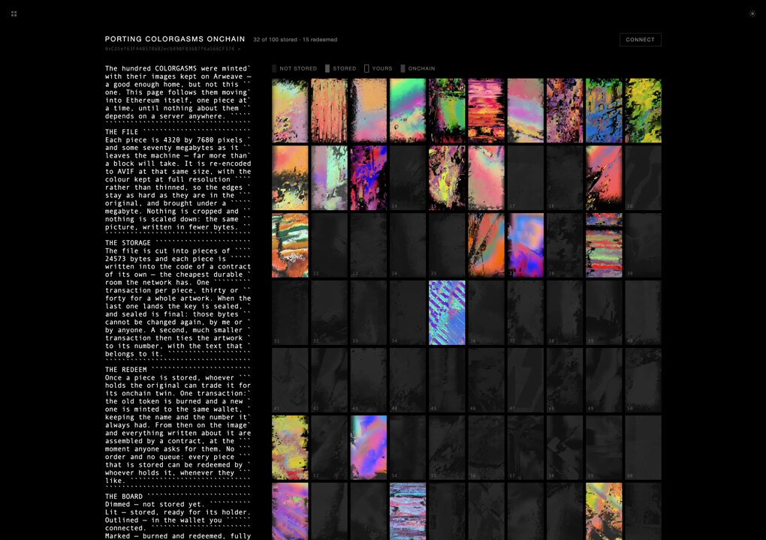The height and width of the screenshot is (540, 766).
Task: Select the dimmed tile numbered 24
Action: coord(408,245)
